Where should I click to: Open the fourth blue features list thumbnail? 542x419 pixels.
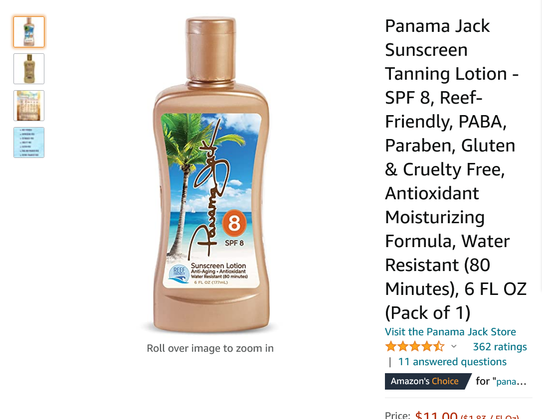29,142
